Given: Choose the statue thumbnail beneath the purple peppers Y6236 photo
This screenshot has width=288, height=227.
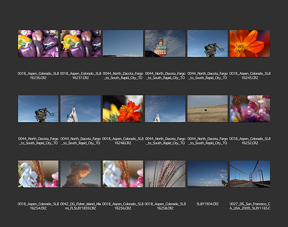Looking at the screenshot, I should pos(38,109).
